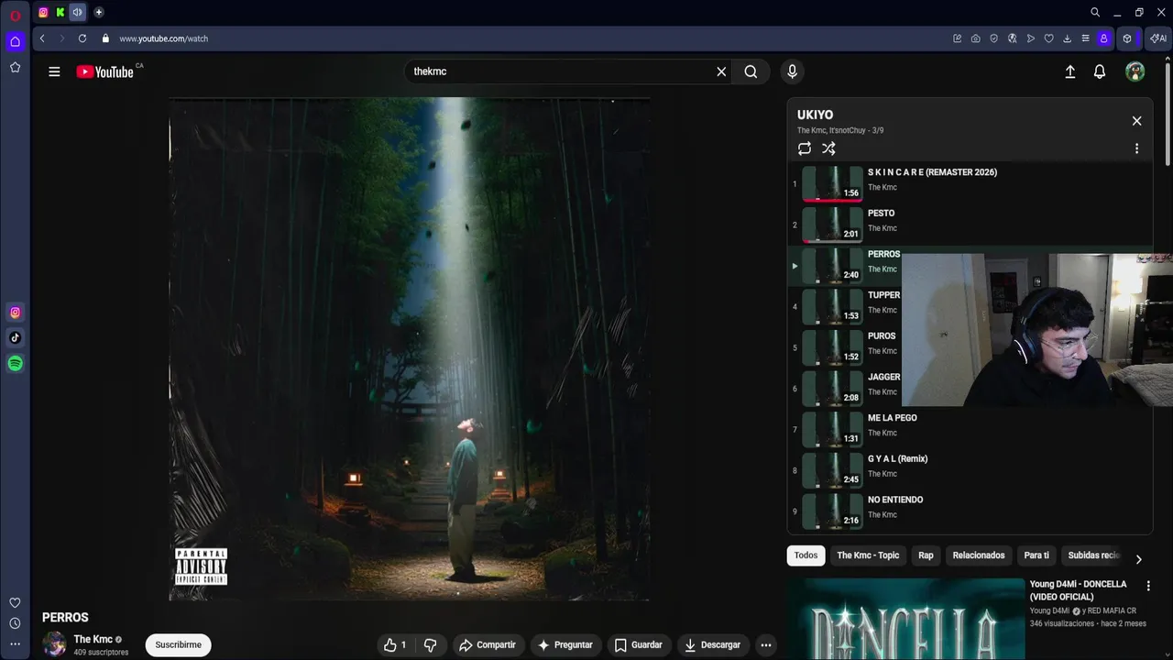Open the Opera easy setup sliders icon

point(1085,38)
